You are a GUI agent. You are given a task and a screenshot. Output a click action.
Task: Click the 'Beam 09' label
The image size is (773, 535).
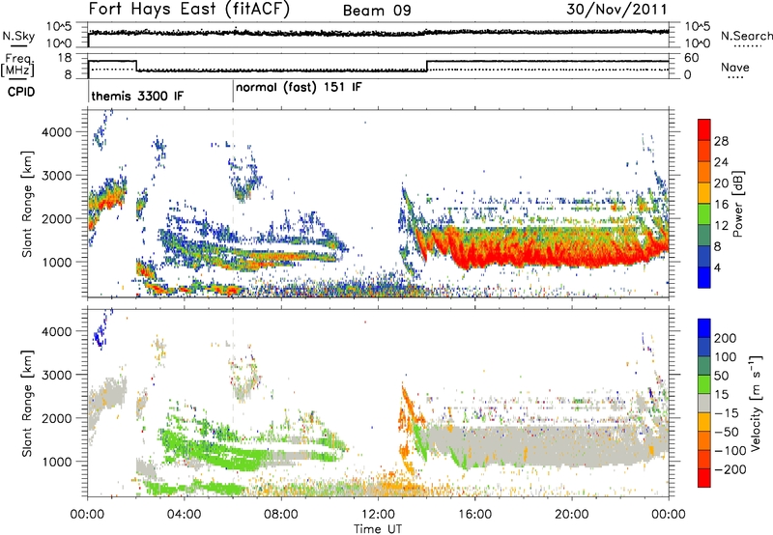(377, 11)
